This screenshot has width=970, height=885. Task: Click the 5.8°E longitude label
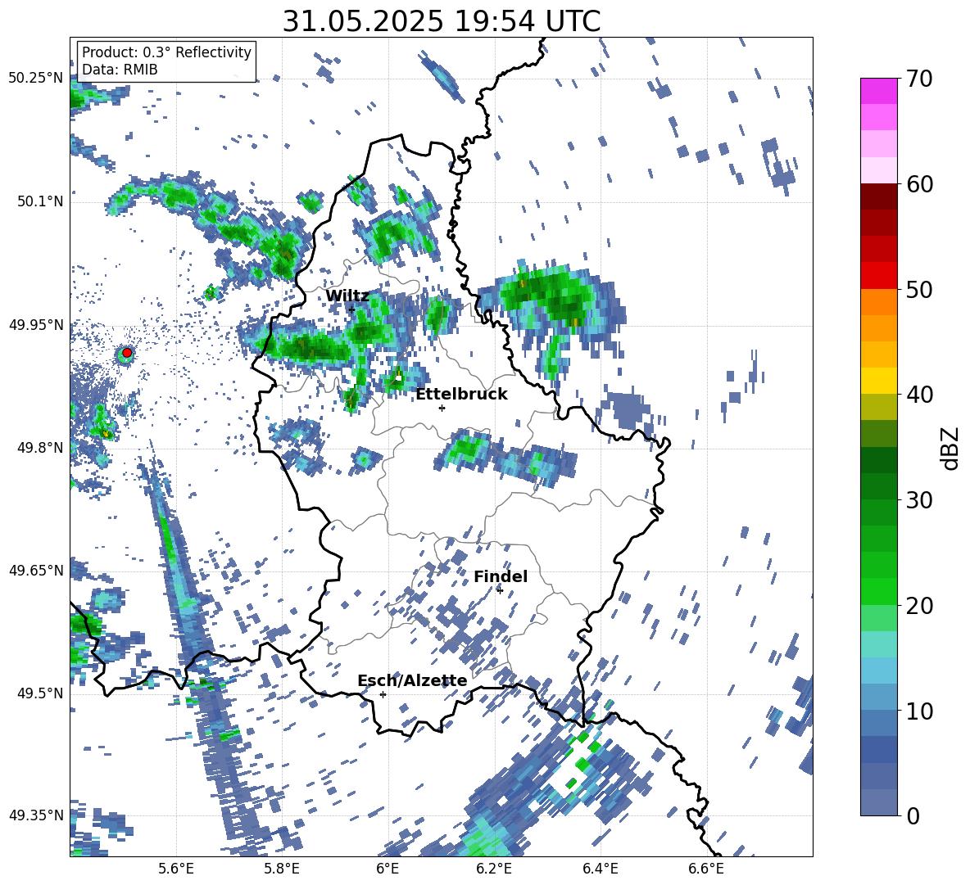pyautogui.click(x=282, y=869)
